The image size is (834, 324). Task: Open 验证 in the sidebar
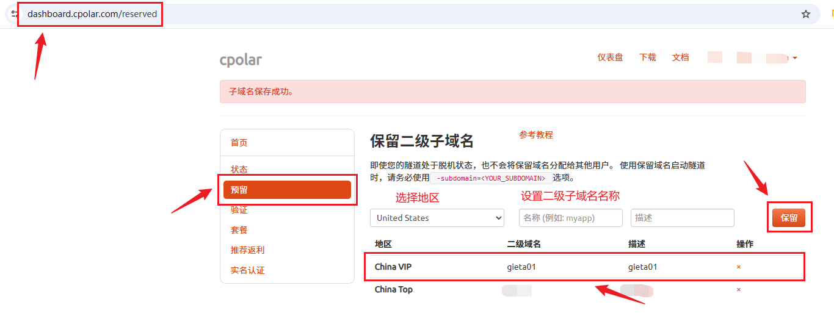(239, 210)
